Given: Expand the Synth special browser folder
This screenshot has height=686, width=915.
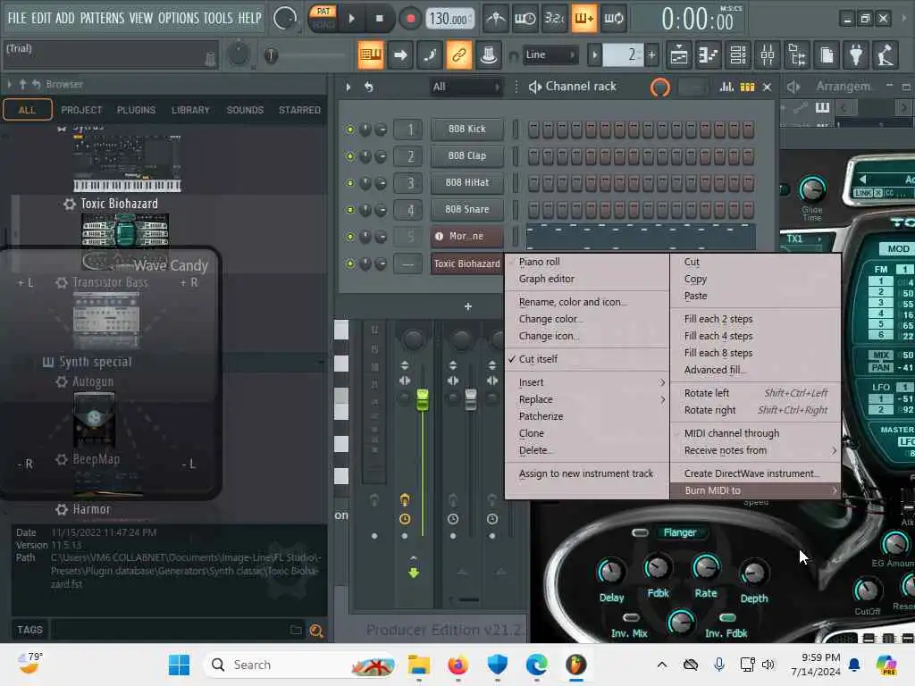Looking at the screenshot, I should (x=95, y=363).
